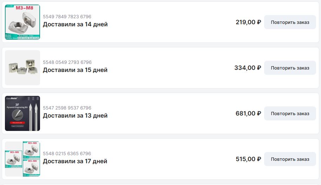Click the 334,00 ₽ price
321x185 pixels.
[x=248, y=68]
